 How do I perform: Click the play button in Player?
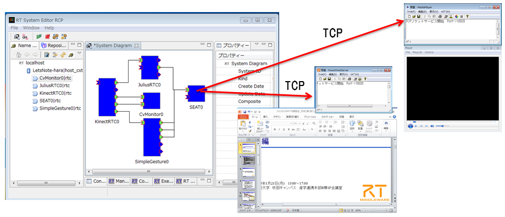coord(410,126)
